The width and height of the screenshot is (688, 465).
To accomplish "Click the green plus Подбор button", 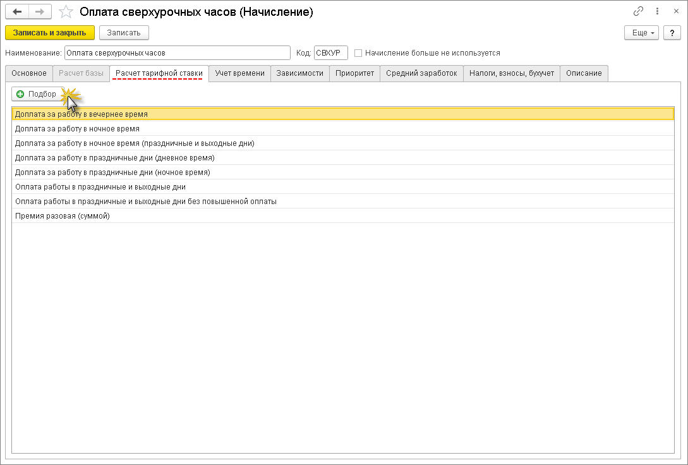I will (38, 94).
